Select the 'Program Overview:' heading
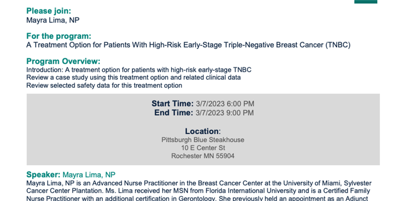The image size is (402, 201). (x=63, y=62)
